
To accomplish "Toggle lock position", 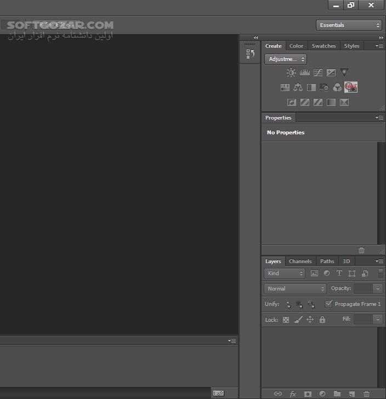I will pyautogui.click(x=310, y=320).
